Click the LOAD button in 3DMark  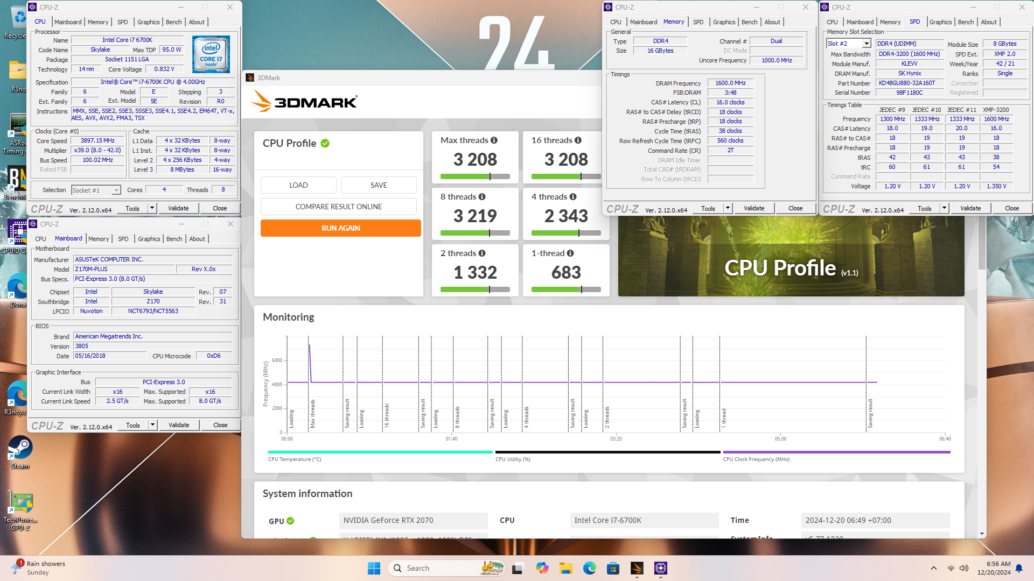pos(298,185)
